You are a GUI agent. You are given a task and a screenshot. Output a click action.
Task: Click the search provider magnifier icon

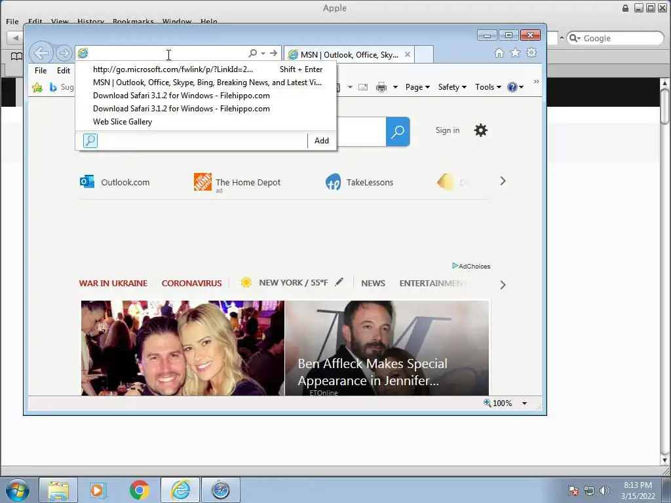[90, 140]
